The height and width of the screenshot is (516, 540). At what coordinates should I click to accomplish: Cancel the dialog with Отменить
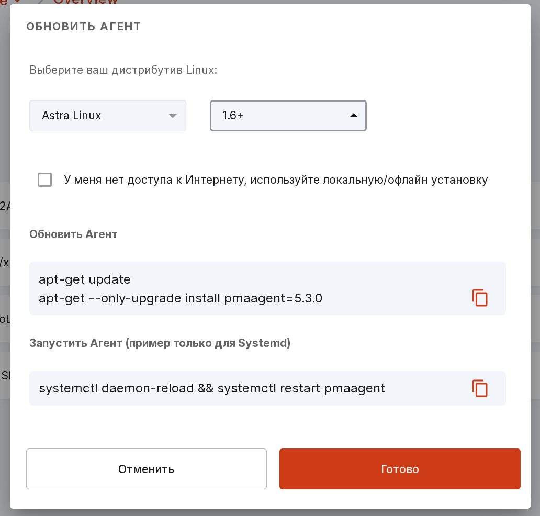click(147, 469)
